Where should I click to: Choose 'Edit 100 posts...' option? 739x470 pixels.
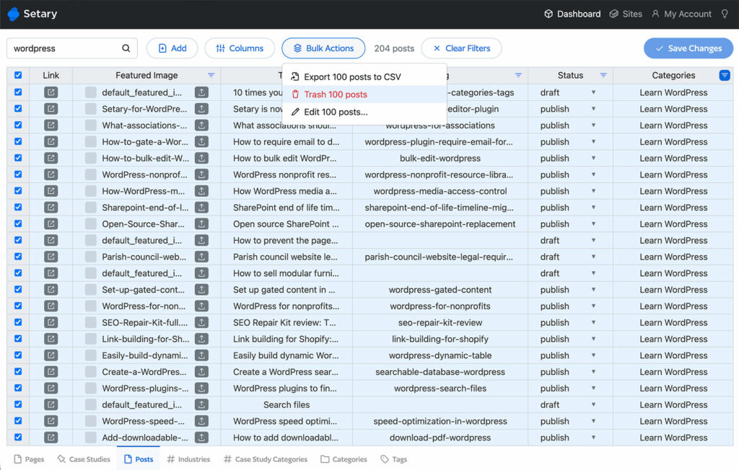pos(364,112)
